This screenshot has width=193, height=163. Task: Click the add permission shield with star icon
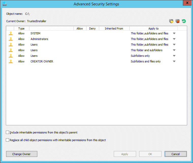[x=171, y=21]
